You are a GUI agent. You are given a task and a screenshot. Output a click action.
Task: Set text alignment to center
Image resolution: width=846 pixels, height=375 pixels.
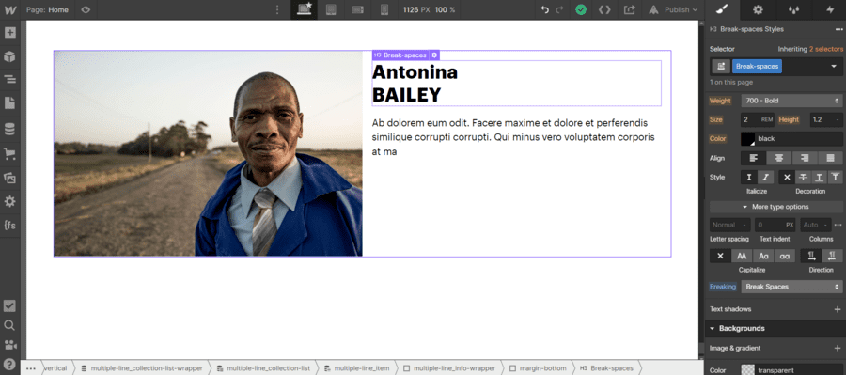click(x=779, y=158)
